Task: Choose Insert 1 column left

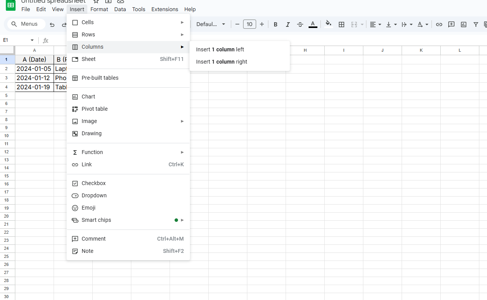Action: pos(220,49)
